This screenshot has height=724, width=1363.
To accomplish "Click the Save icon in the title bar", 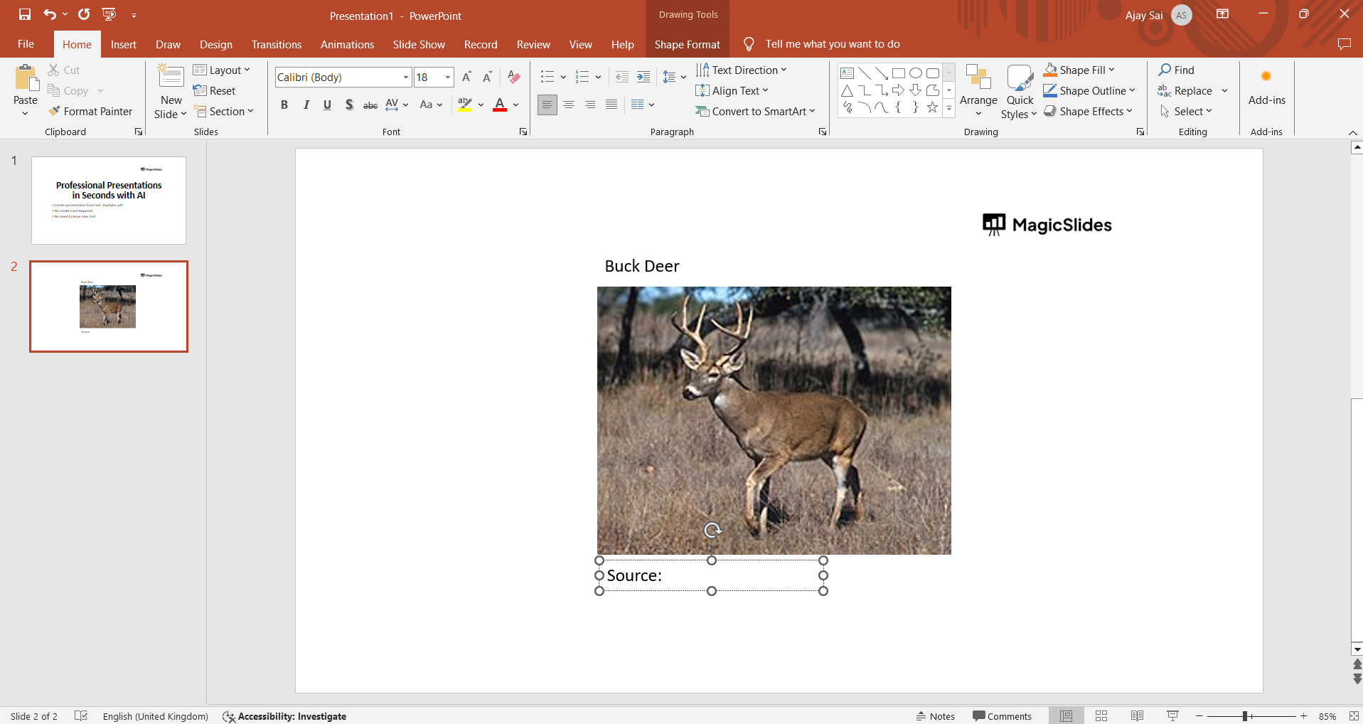I will point(25,14).
